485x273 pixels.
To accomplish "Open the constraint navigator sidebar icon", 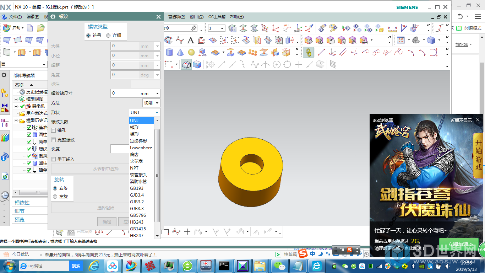I will pyautogui.click(x=5, y=108).
